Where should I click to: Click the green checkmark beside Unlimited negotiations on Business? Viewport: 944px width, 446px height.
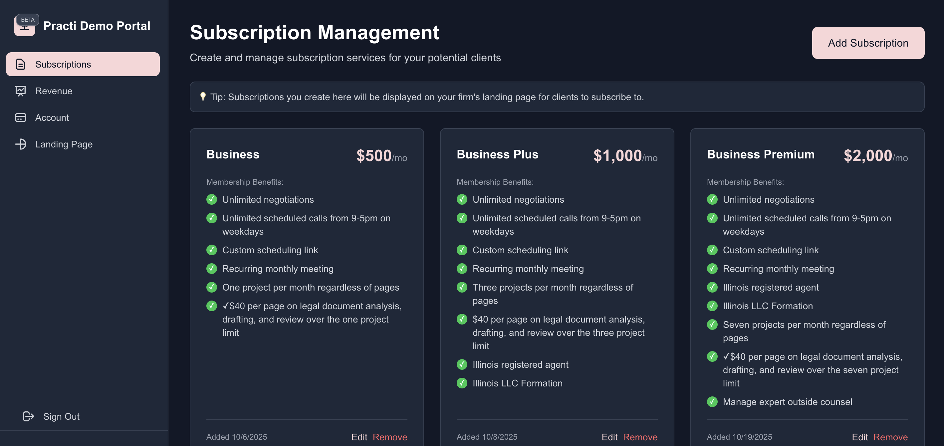tap(212, 199)
